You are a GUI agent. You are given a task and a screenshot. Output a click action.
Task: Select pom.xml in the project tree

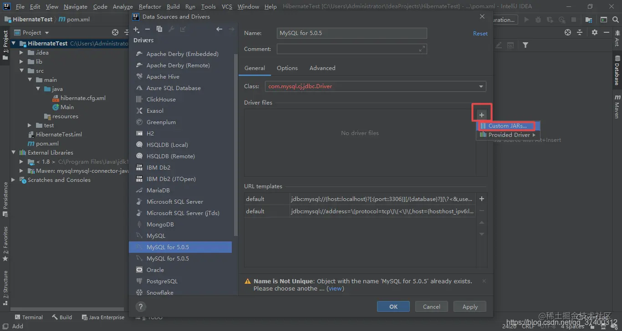tap(47, 144)
